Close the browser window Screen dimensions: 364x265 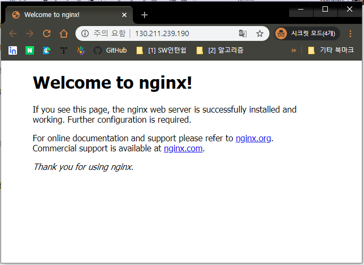[350, 9]
